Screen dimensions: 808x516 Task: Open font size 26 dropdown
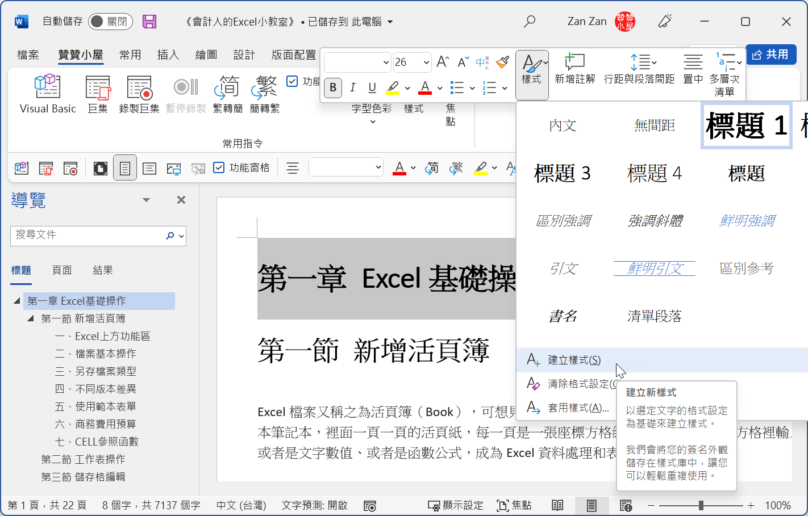pyautogui.click(x=426, y=62)
